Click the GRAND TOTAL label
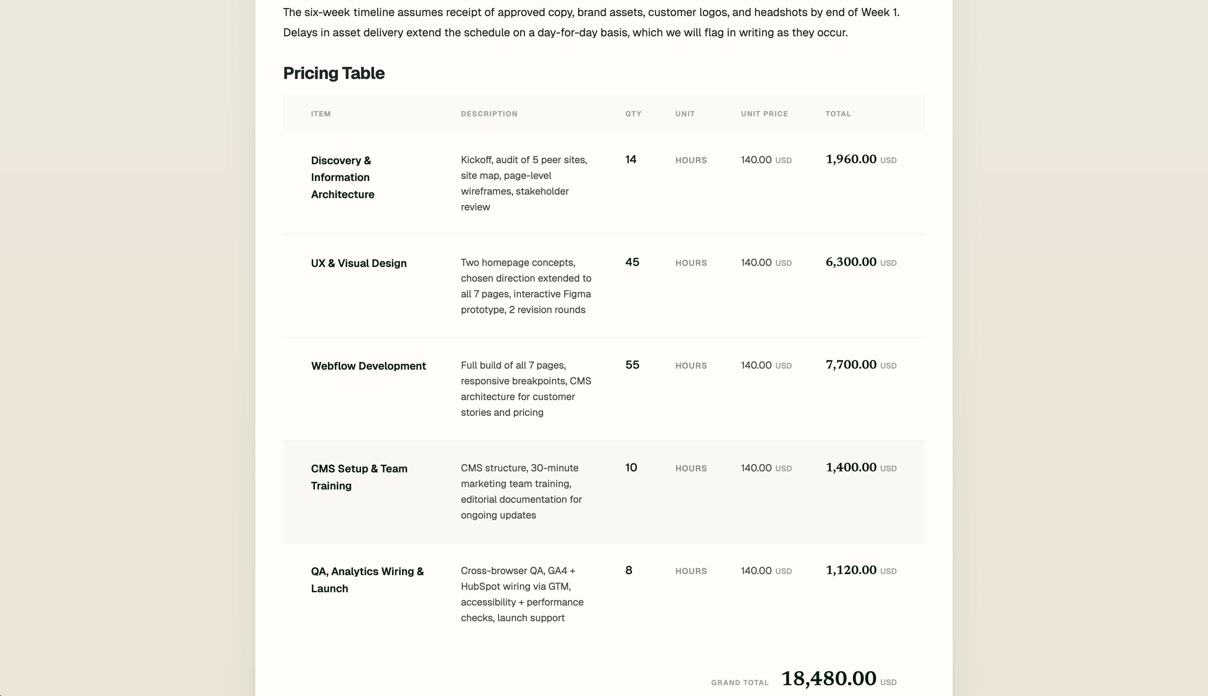The image size is (1208, 696). 739,683
